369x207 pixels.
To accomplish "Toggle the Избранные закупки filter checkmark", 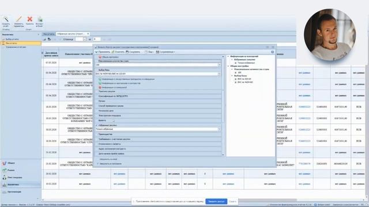I will point(96,125).
